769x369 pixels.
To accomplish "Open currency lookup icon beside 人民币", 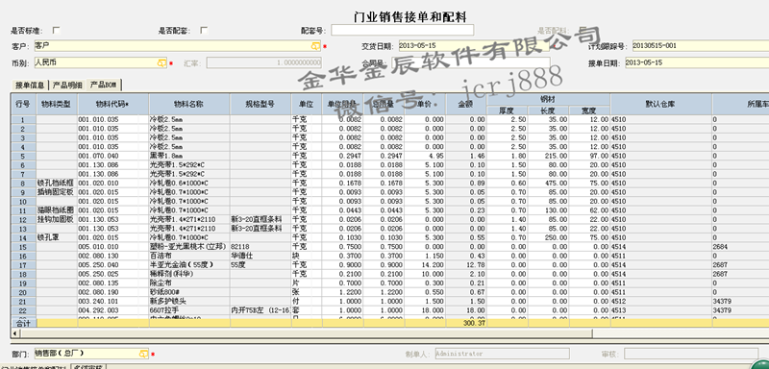I will pos(161,63).
